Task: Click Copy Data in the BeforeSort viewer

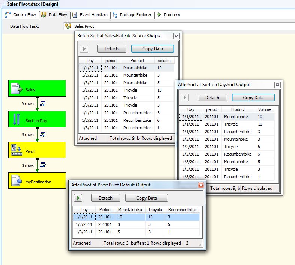Action: [153, 49]
